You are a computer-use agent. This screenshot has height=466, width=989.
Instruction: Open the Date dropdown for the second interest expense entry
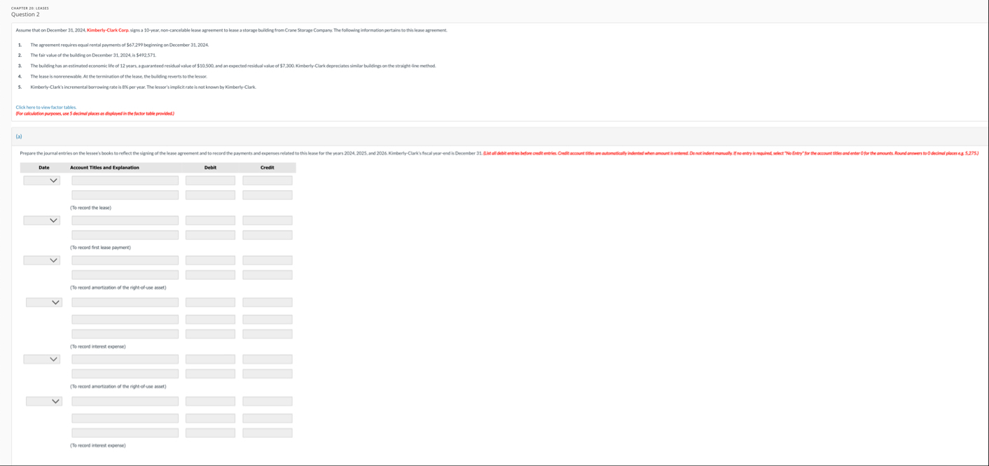(44, 401)
